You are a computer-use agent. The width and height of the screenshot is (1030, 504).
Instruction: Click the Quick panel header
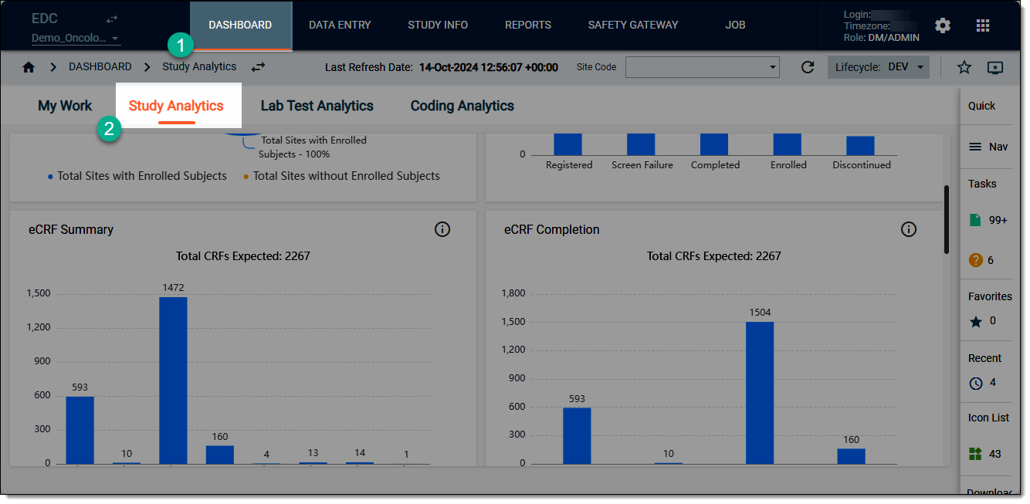[x=982, y=106]
